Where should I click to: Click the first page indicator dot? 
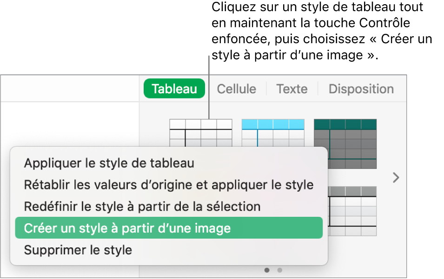tap(267, 269)
